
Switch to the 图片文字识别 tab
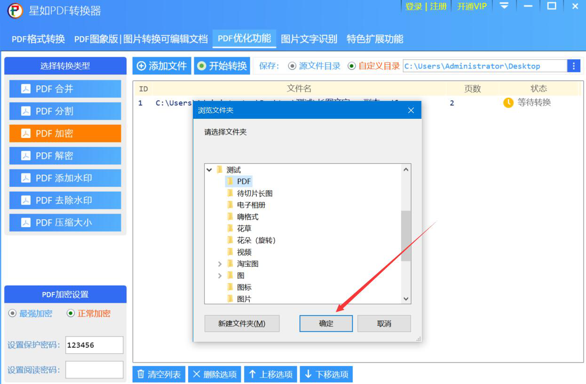[x=309, y=39]
